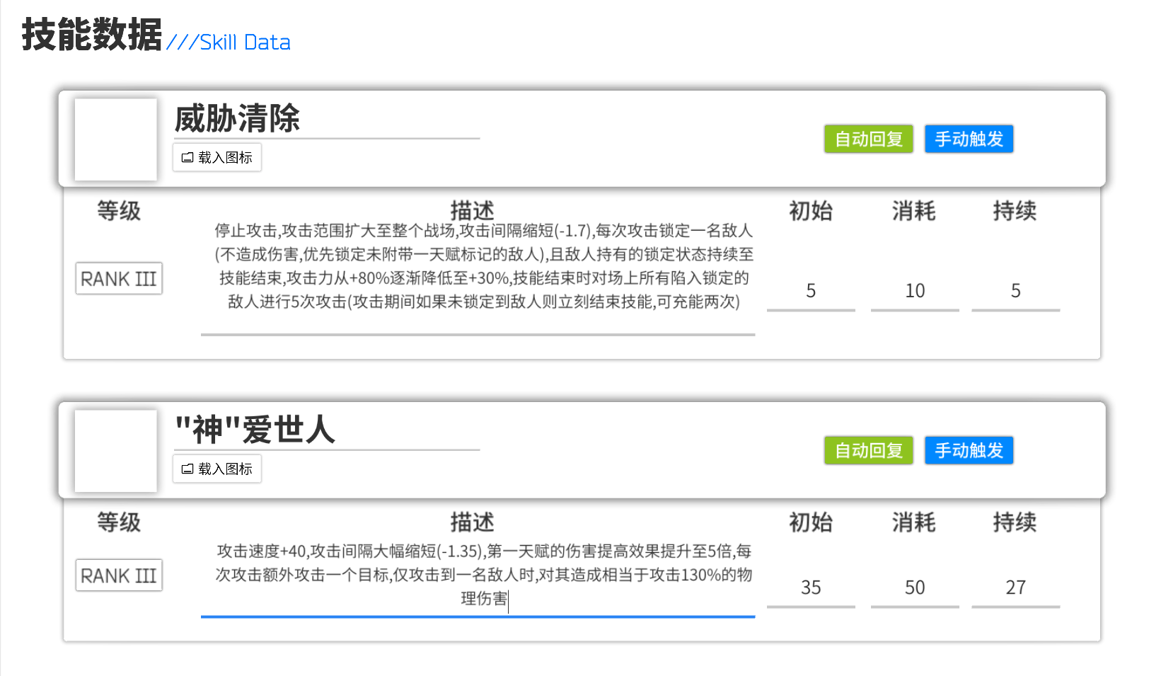Open the RANK III selector for 威胁清除
The height and width of the screenshot is (676, 1149).
[118, 279]
